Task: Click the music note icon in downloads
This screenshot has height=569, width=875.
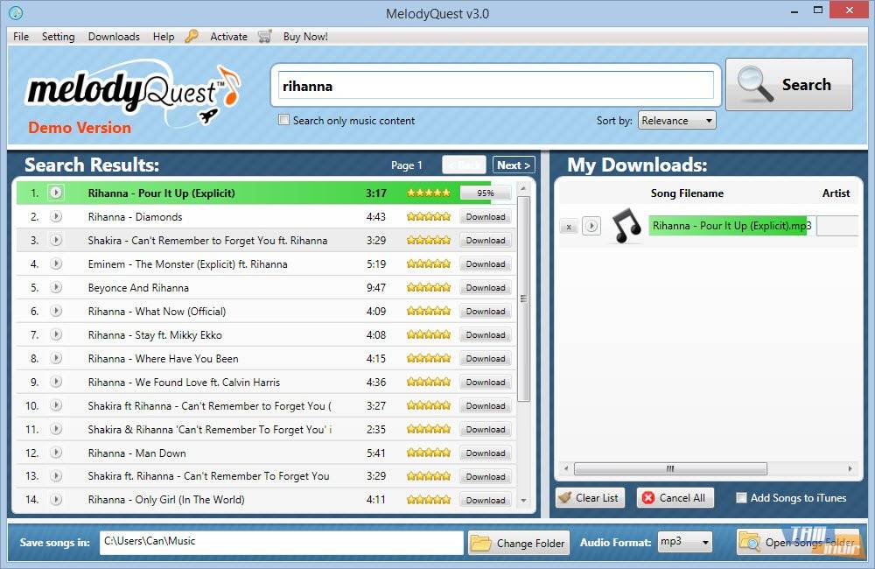Action: pos(626,226)
